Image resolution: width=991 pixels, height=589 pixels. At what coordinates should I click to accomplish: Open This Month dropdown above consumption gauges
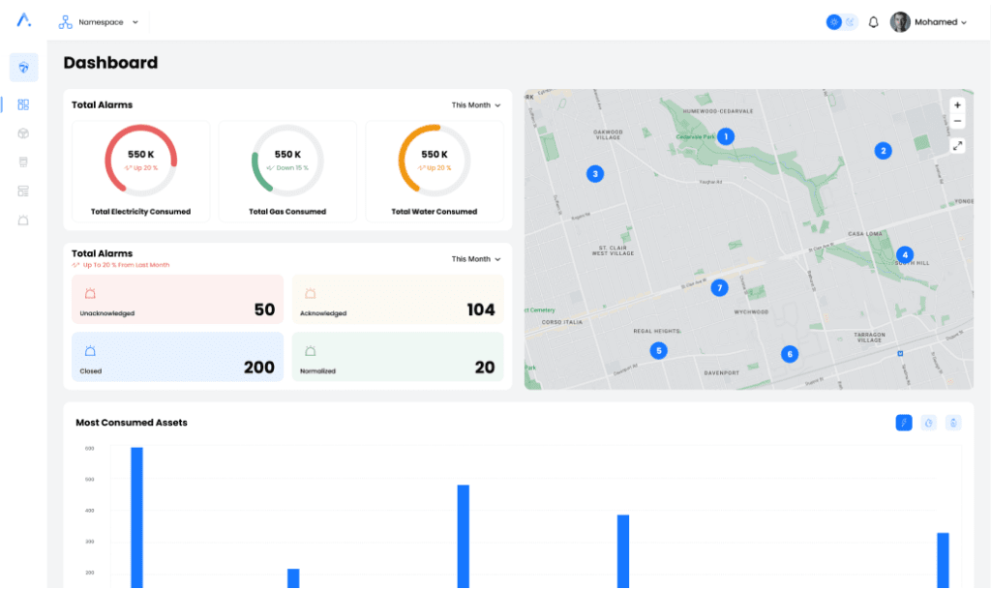[x=476, y=105]
